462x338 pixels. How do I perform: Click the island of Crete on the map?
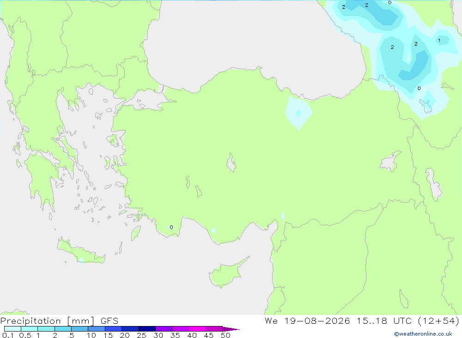click(80, 251)
